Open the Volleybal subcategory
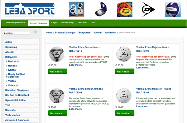Screen dimensions: 187x123 (13, 86)
